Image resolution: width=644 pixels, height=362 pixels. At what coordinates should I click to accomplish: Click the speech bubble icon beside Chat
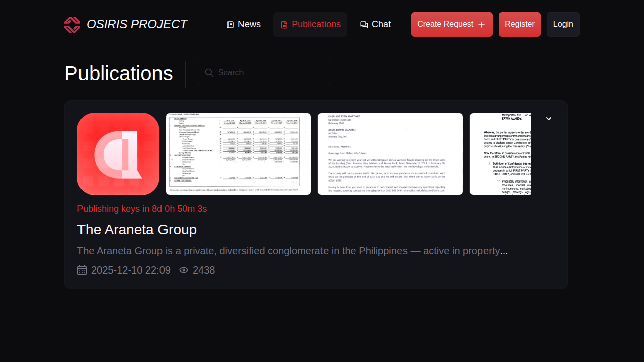click(364, 25)
